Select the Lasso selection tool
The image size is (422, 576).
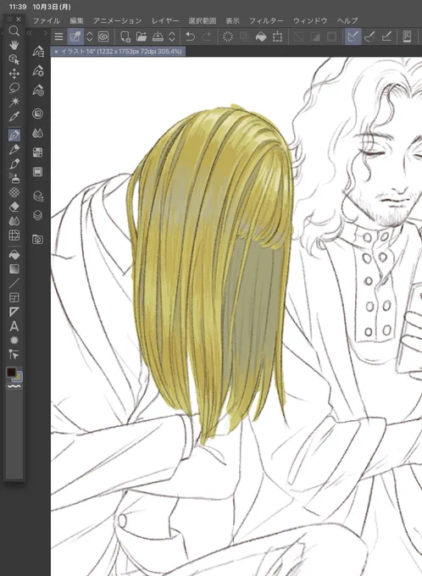[x=14, y=88]
